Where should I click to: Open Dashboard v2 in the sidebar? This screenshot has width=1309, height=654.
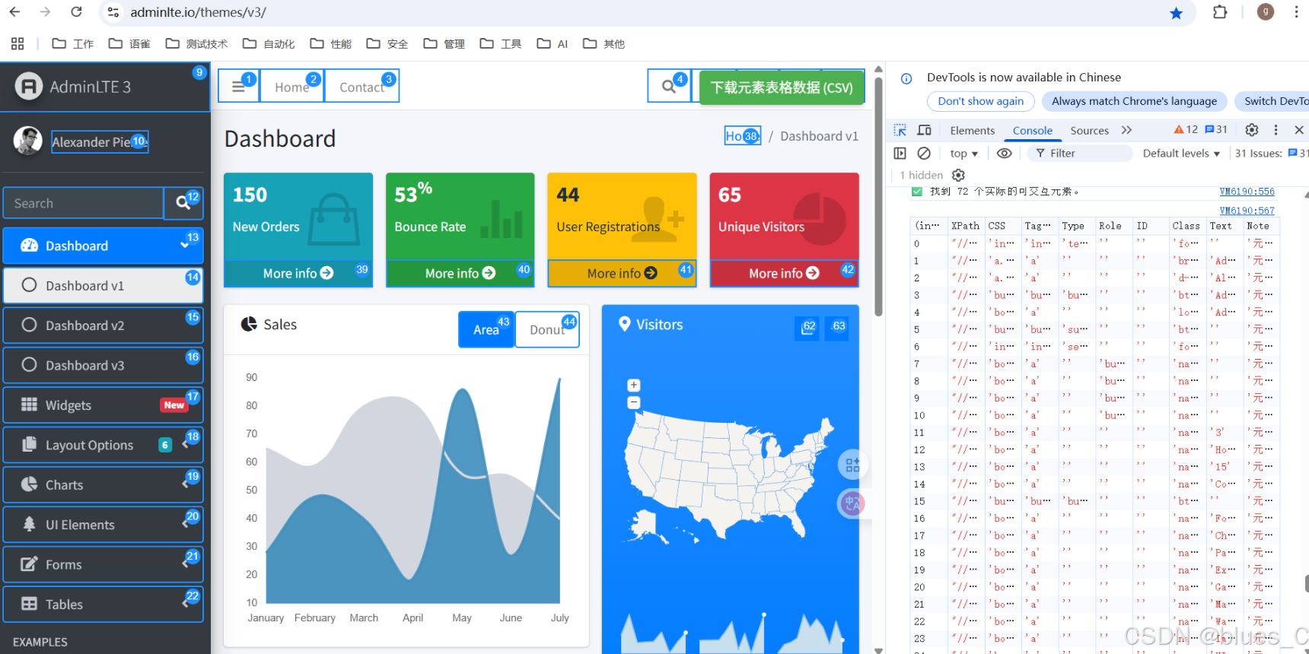click(x=104, y=325)
